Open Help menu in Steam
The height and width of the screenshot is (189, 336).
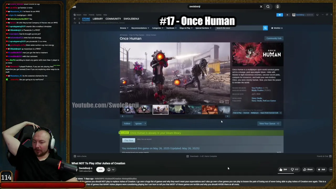coord(105,15)
